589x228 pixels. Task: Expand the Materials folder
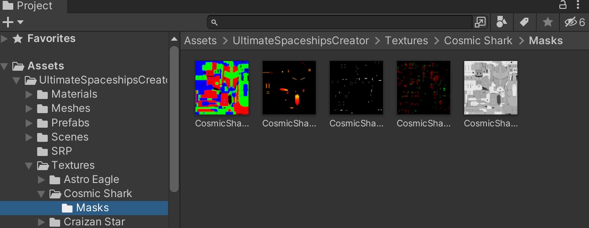coord(29,95)
